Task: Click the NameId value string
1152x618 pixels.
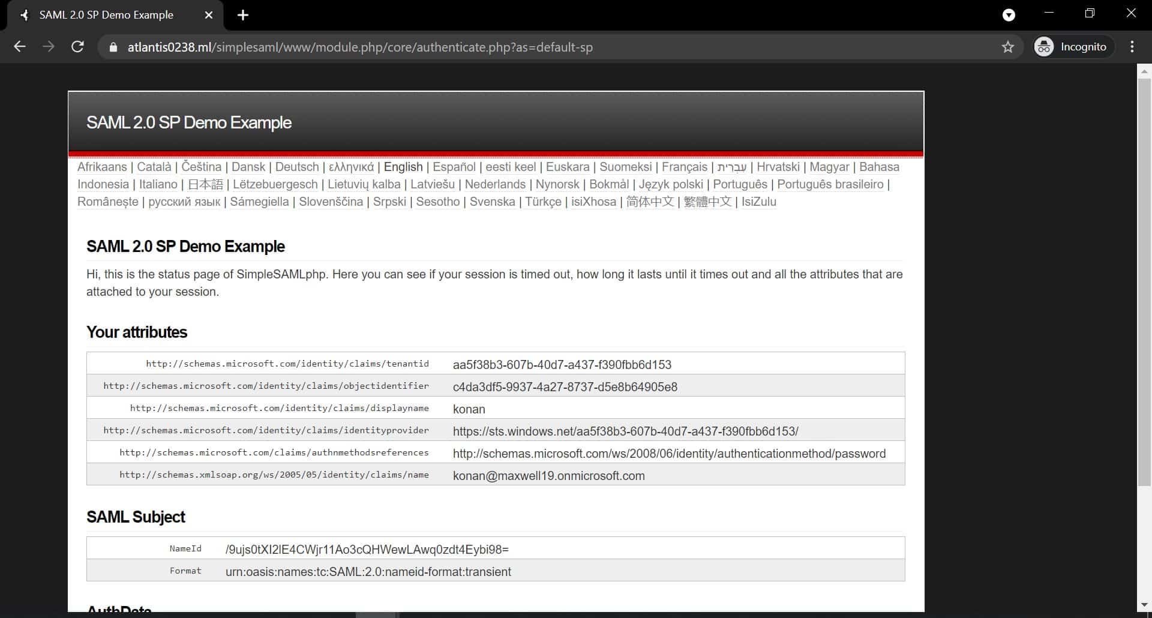Action: [x=367, y=550]
